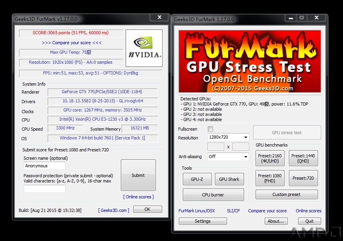
Task: Click the NVIDIA logo image
Action: (144, 48)
